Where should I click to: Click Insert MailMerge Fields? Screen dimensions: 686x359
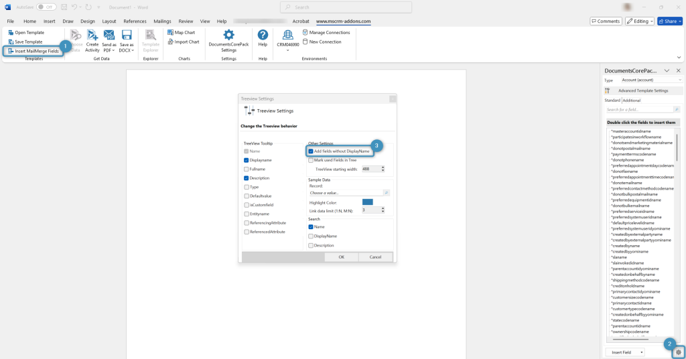[33, 51]
